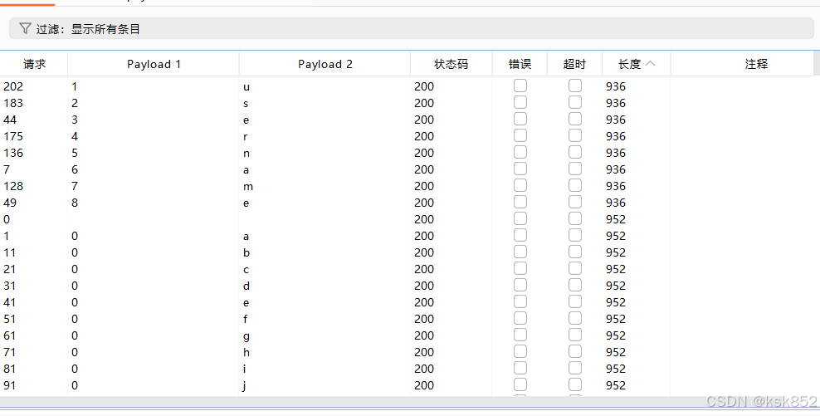Check the 错误 box for request 183
This screenshot has height=416, width=820.
point(520,103)
